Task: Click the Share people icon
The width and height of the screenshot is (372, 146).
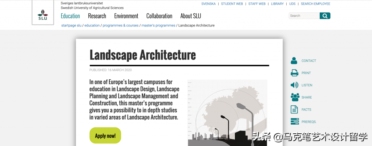Action: coord(295,97)
